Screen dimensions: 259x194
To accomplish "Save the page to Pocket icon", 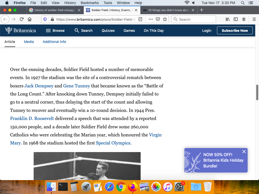I will 158,19.
